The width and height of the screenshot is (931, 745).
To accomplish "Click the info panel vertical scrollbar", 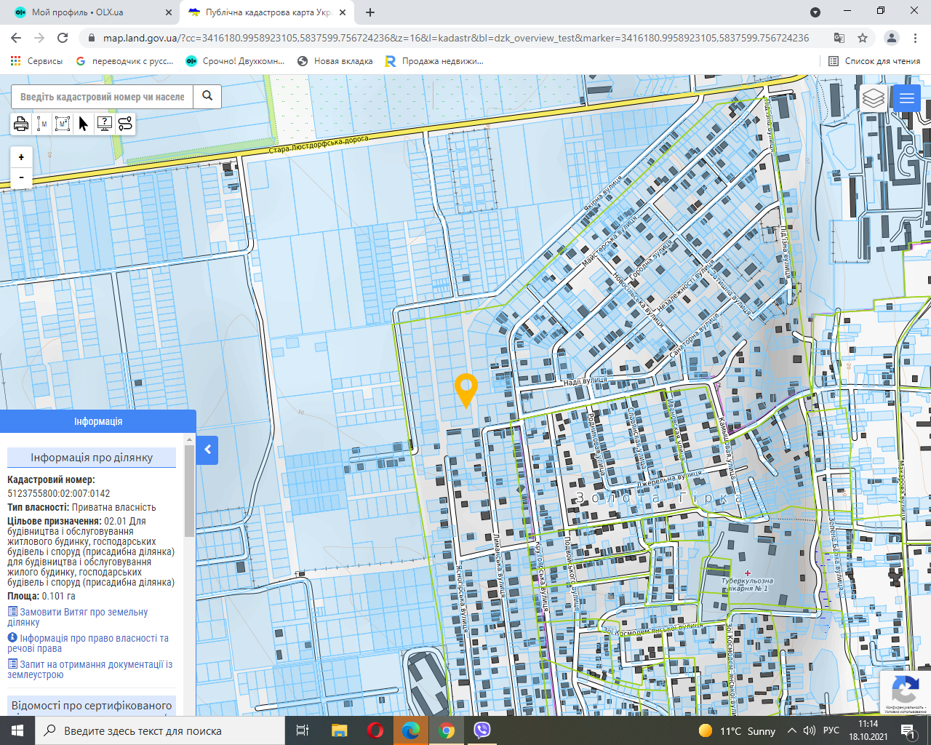I will pos(190,491).
